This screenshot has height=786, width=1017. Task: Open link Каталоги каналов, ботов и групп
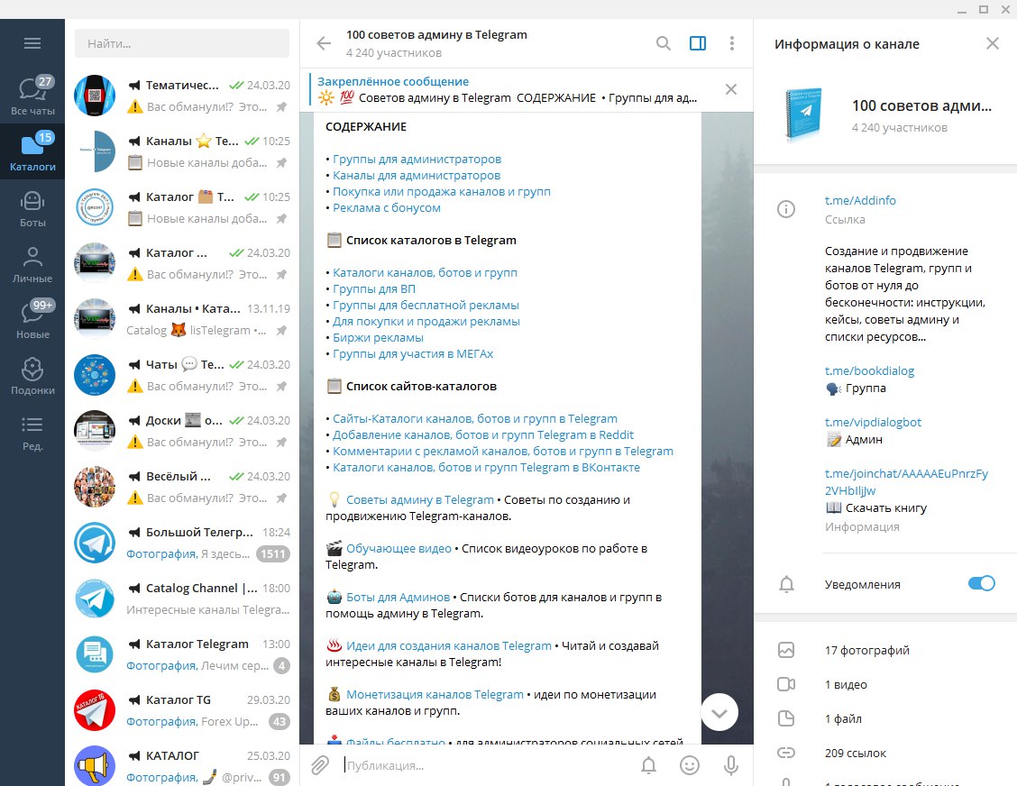click(x=425, y=272)
